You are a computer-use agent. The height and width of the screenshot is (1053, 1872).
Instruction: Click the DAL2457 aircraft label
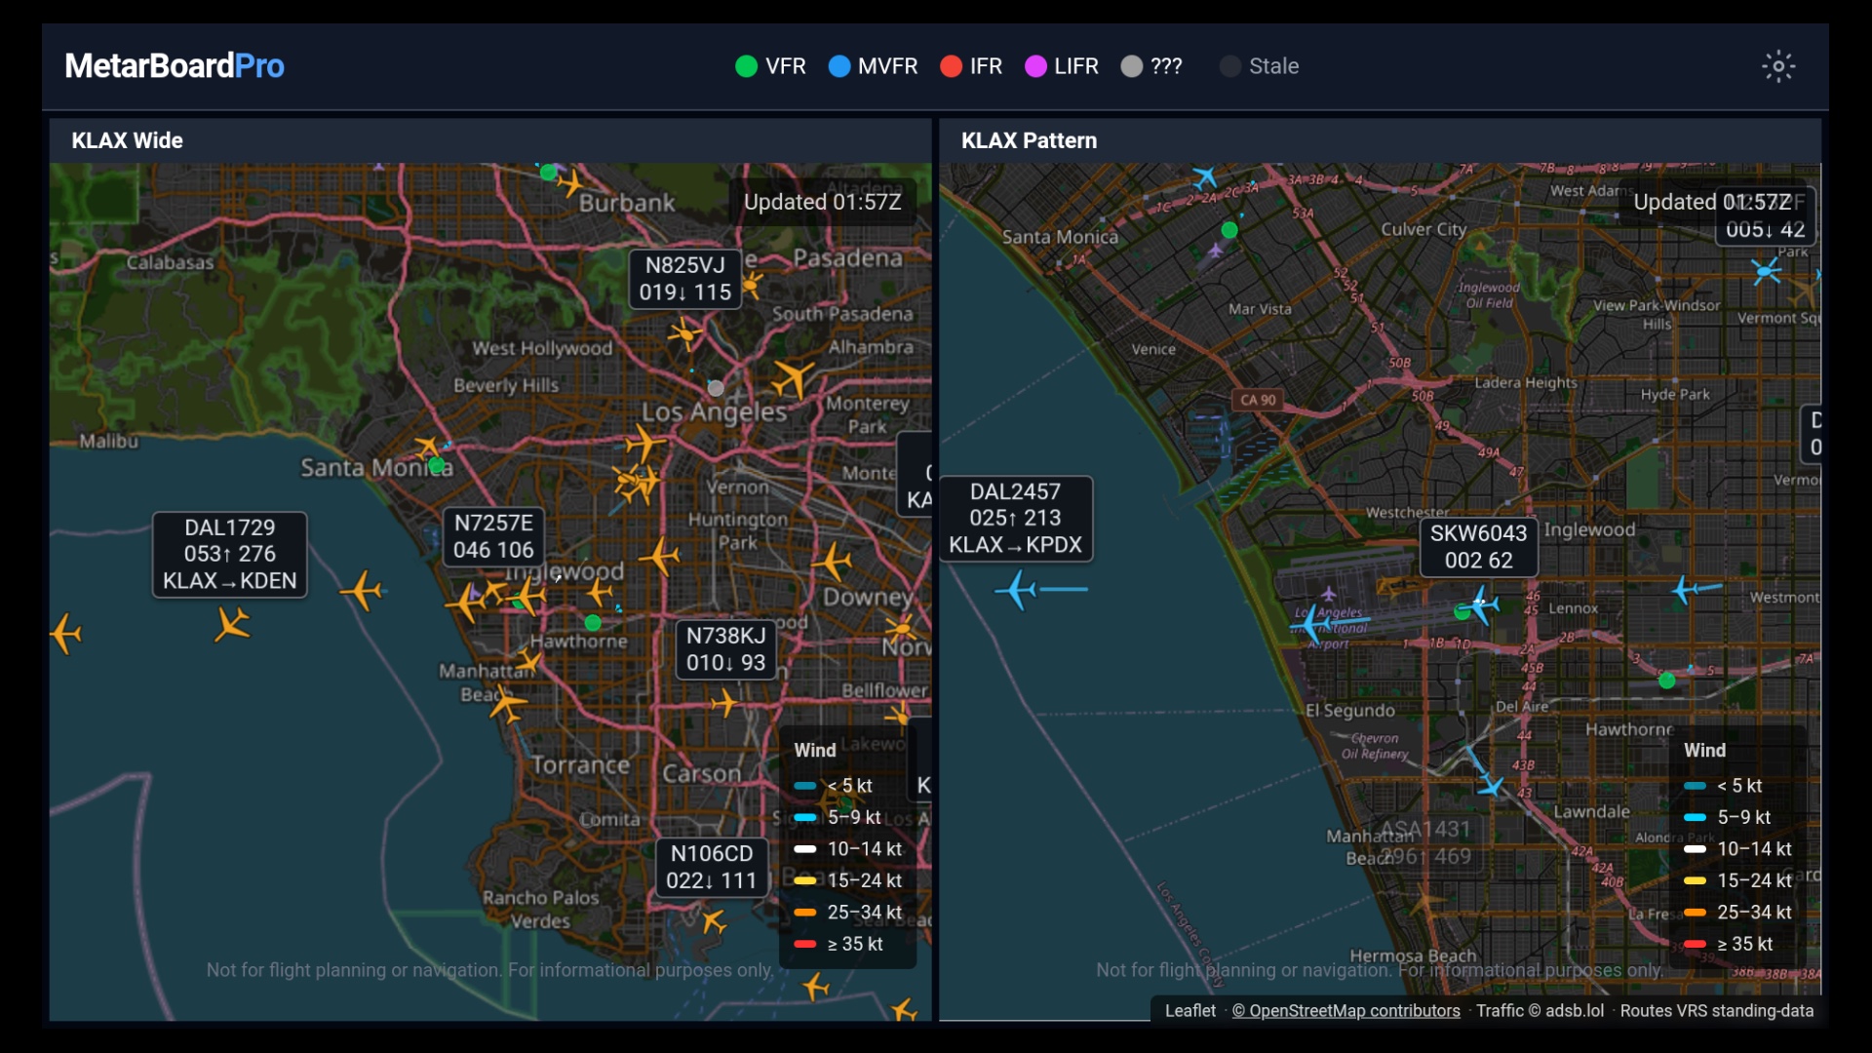[x=1015, y=519]
